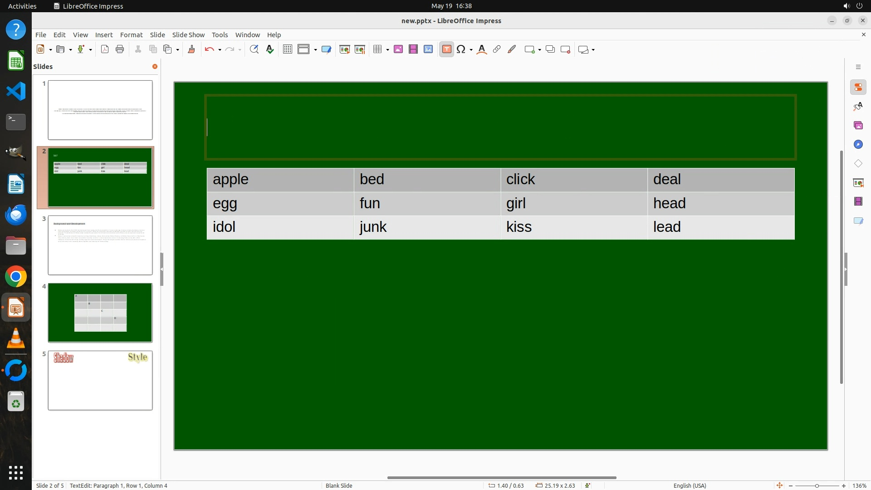Insert Chart toolbar icon
The image size is (871, 490).
[428, 49]
